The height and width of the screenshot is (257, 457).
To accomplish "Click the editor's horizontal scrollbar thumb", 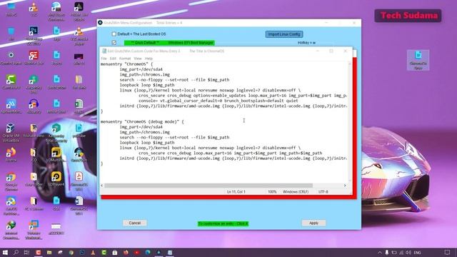I will (x=209, y=186).
